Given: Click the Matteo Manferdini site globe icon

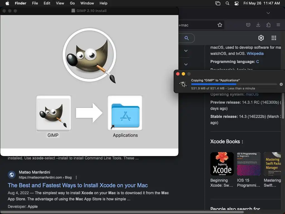Looking at the screenshot, I should point(12,175).
